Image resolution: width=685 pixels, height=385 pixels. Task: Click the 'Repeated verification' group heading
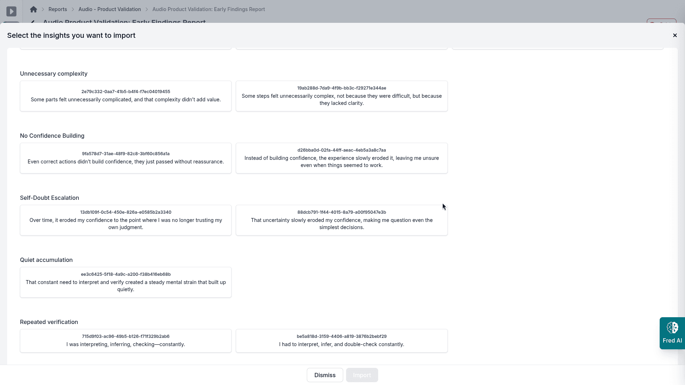tap(49, 322)
